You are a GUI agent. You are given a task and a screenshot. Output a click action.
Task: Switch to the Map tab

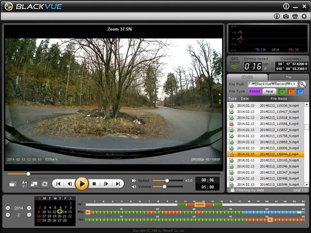(289, 77)
